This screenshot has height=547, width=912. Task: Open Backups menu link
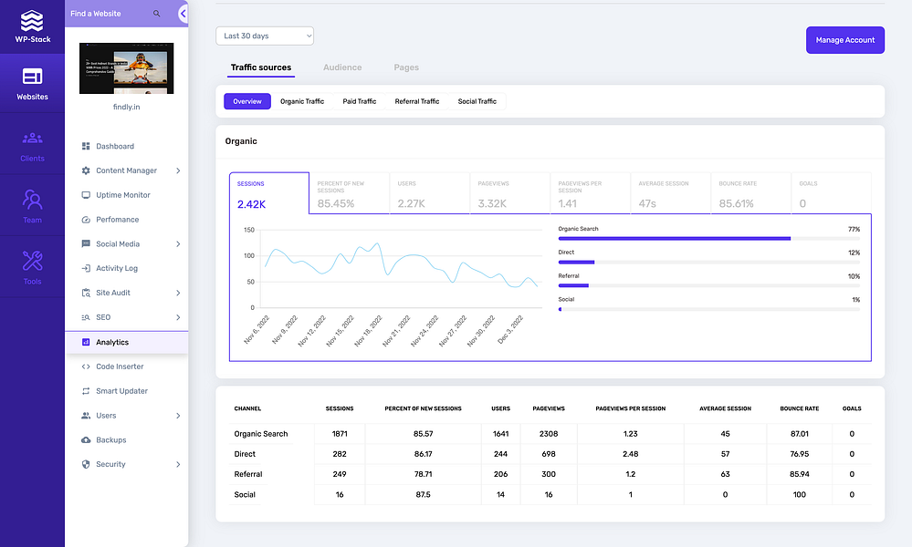(111, 439)
